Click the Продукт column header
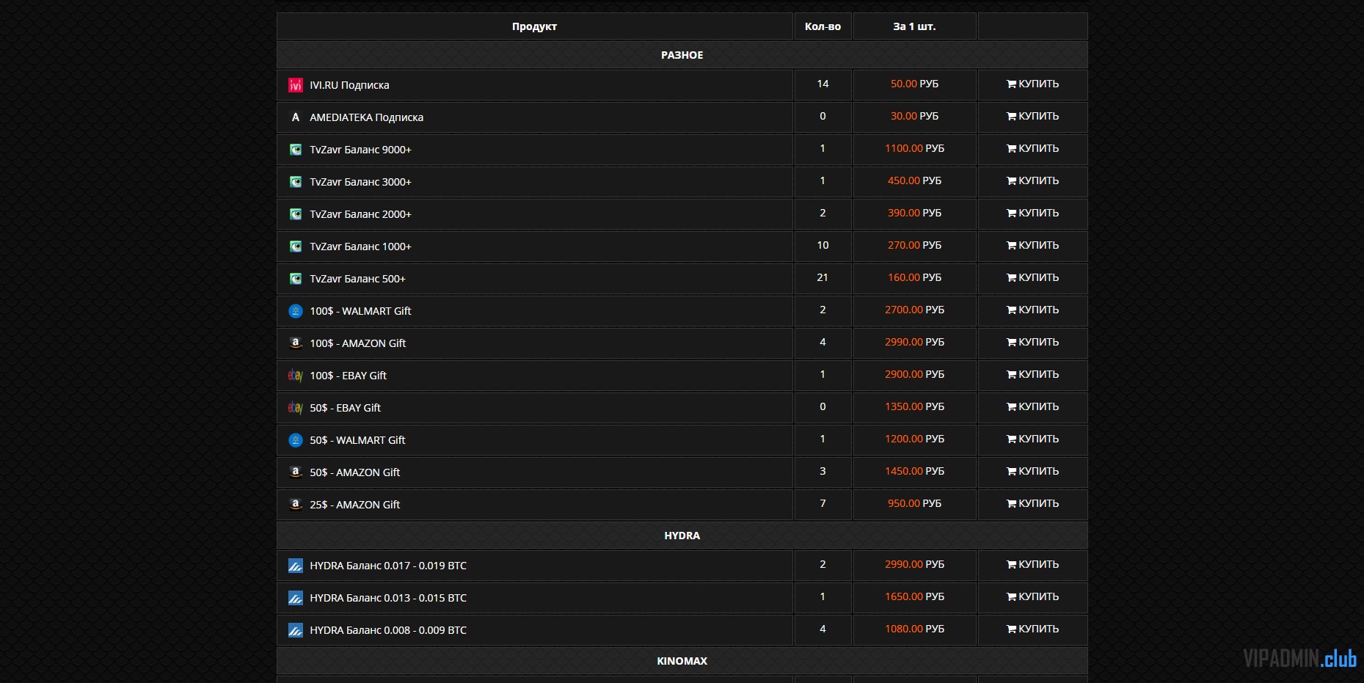Image resolution: width=1364 pixels, height=683 pixels. [534, 26]
